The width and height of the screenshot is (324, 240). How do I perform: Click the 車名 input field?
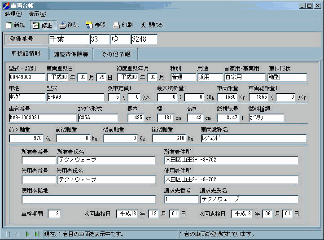tap(26, 97)
